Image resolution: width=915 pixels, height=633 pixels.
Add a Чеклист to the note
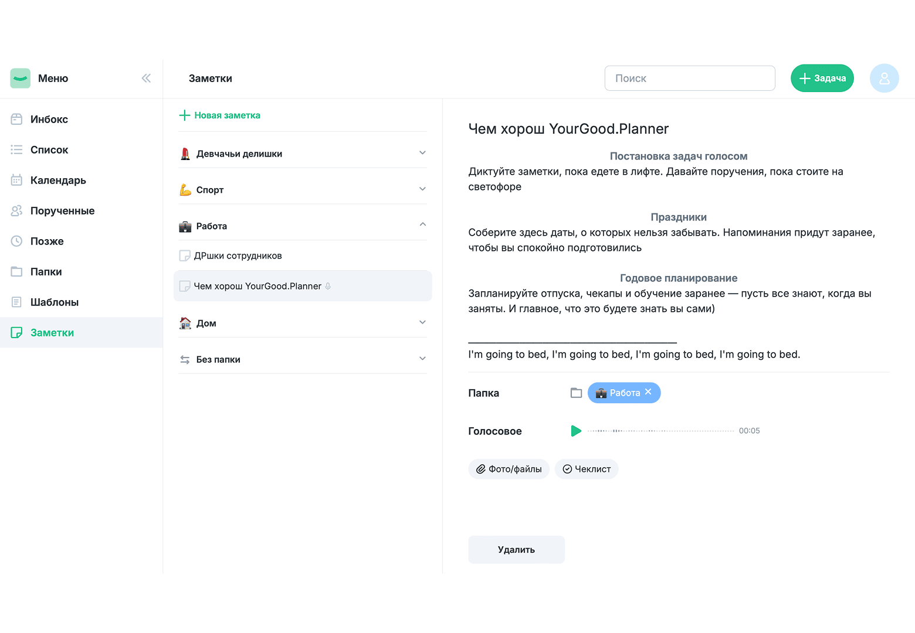[x=587, y=469]
